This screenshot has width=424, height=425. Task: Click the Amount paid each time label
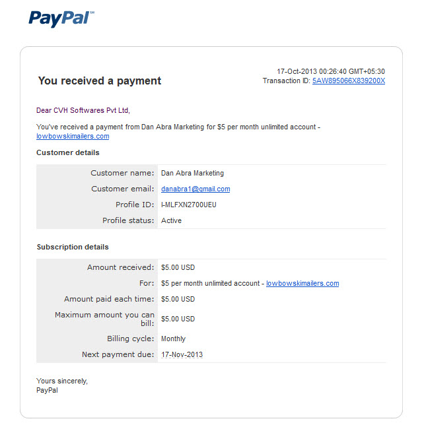109,299
